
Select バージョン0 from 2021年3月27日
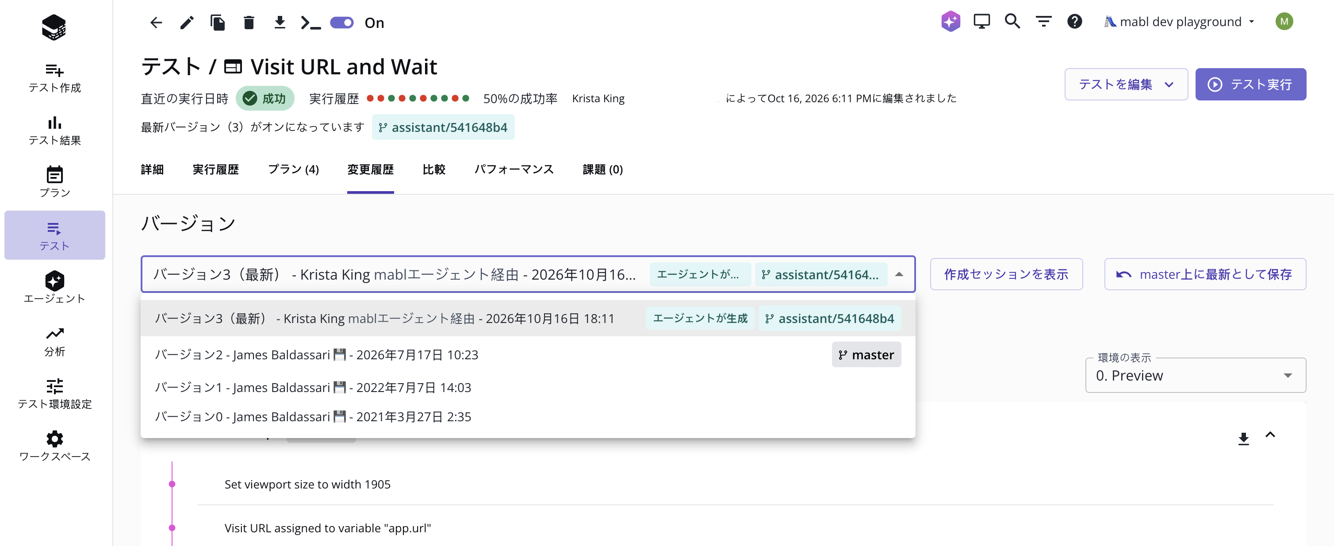point(528,417)
